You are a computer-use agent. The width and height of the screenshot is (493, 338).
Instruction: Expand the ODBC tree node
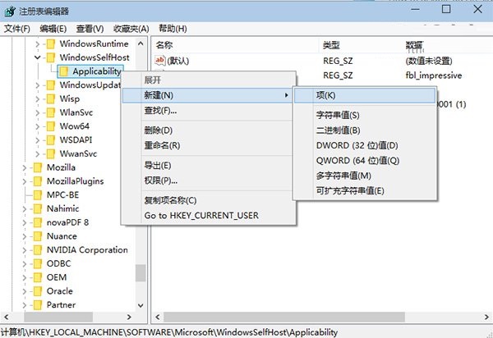25,263
